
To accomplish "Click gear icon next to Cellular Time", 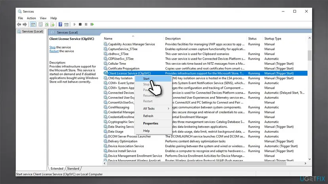I will click(105, 64).
